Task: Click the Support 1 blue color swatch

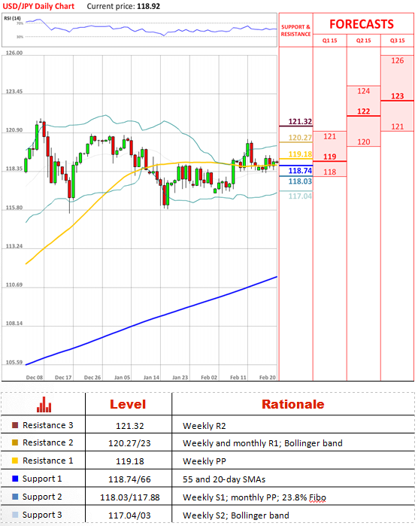Action: [x=15, y=479]
